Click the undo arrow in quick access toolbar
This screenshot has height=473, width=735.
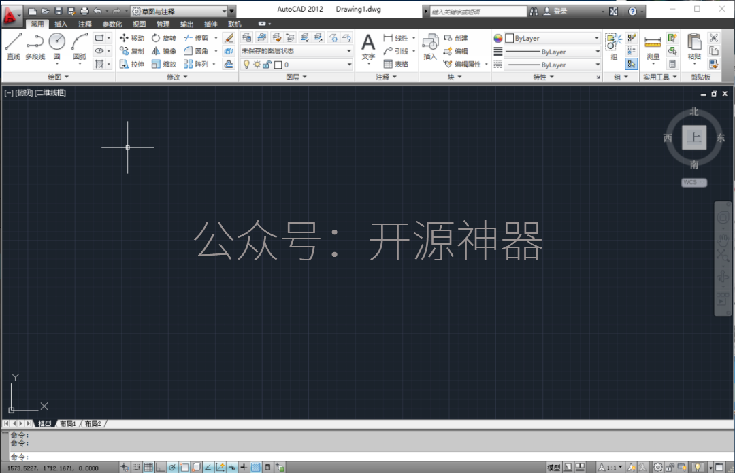click(97, 11)
